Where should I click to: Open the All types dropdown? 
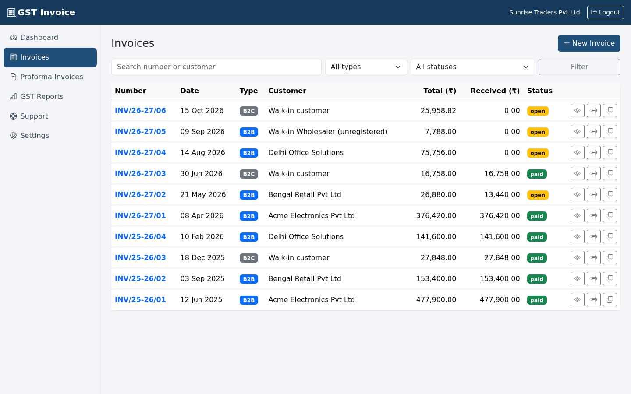click(366, 67)
